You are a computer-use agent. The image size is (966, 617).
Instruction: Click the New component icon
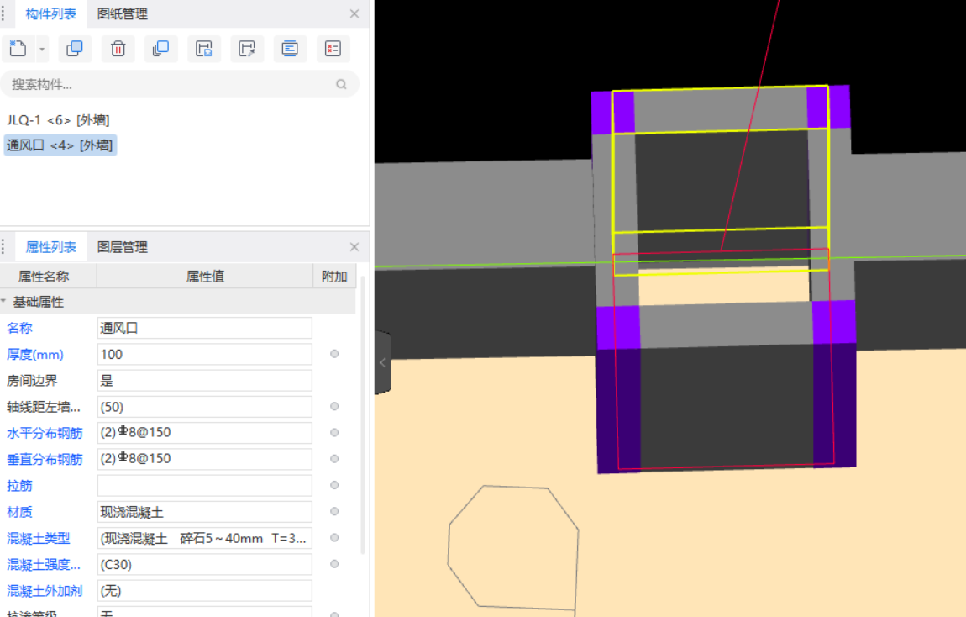pyautogui.click(x=18, y=49)
